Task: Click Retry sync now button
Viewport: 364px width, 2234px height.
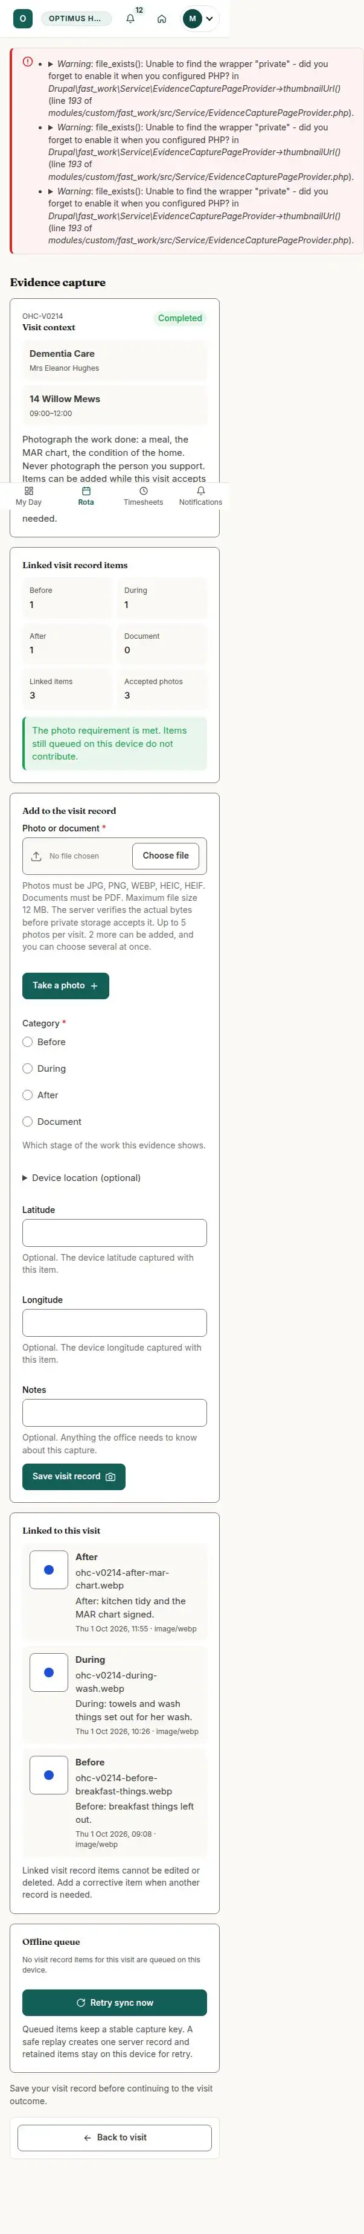Action: [x=115, y=2002]
